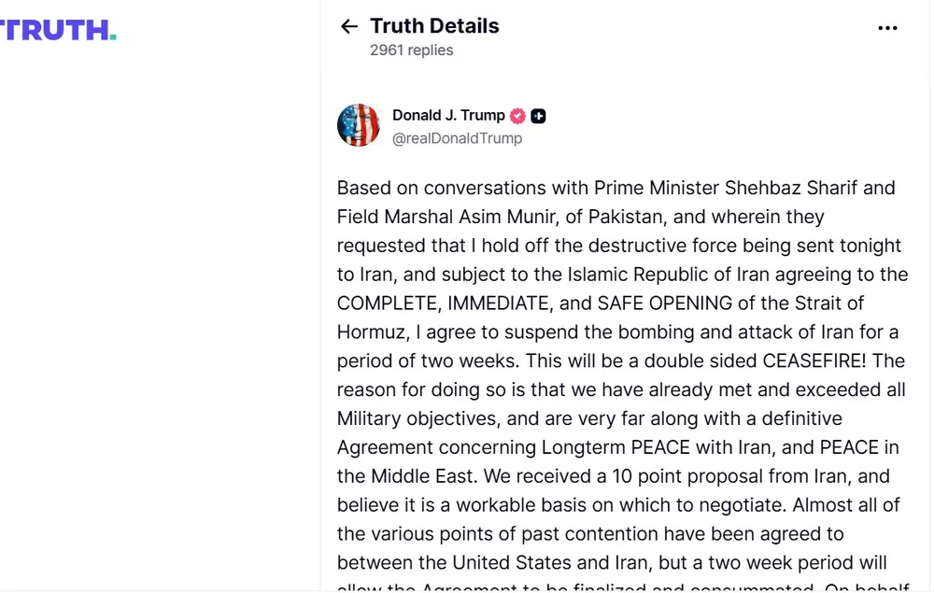Click the 2961 replies count
This screenshot has height=593, width=934.
pos(411,50)
